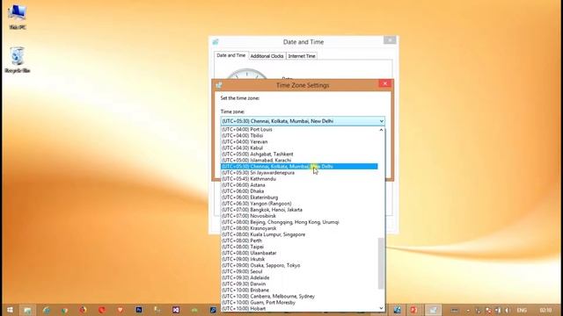Open File Explorer from the taskbar
563x316 pixels.
coord(27,310)
